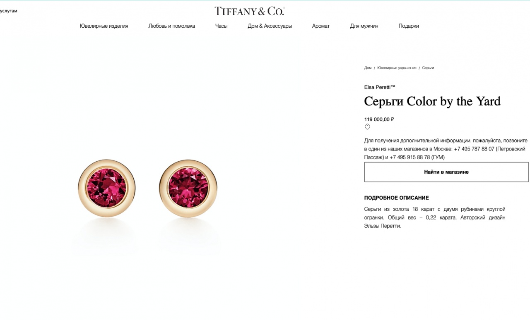Go to the Серьги breadcrumb link
Screen dimensions: 530x320
tap(428, 68)
